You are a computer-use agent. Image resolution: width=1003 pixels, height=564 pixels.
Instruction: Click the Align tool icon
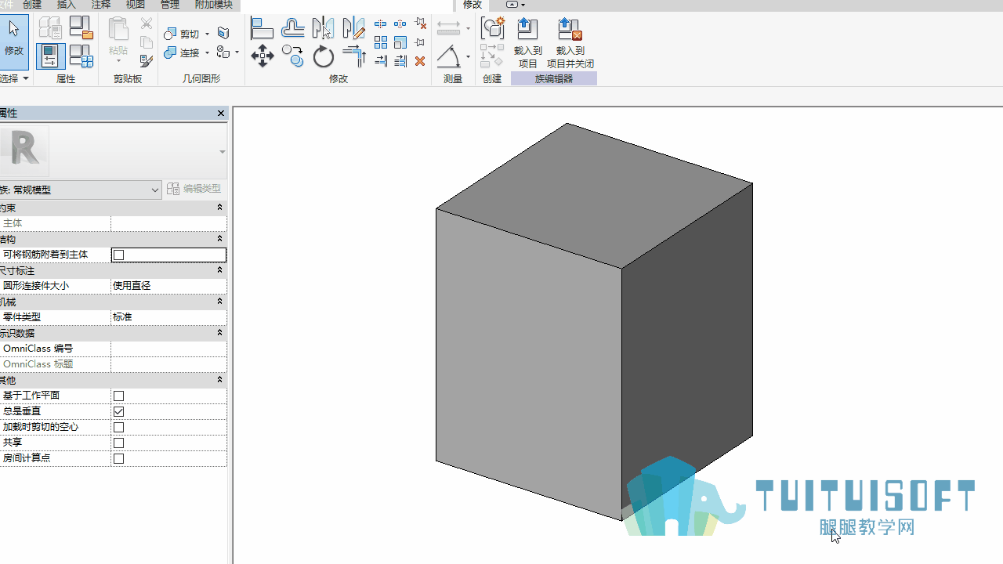(x=262, y=28)
